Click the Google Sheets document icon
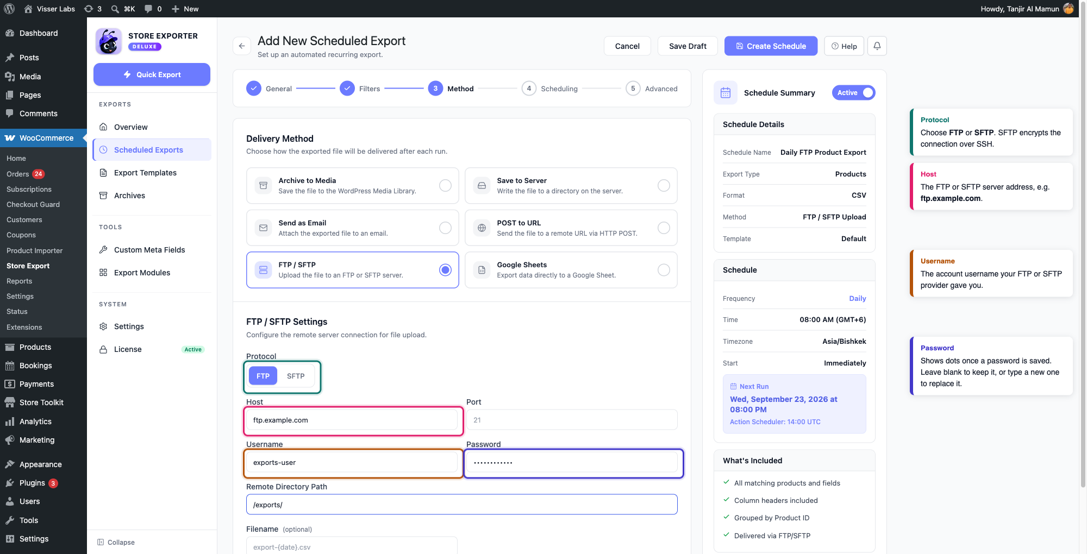The image size is (1087, 554). point(482,270)
